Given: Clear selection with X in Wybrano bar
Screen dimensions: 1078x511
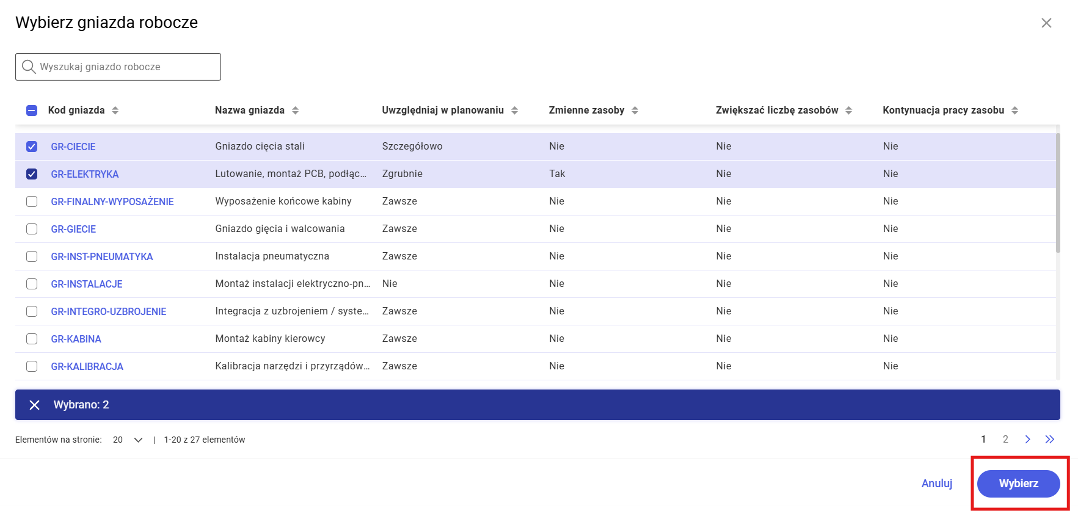Looking at the screenshot, I should 35,405.
